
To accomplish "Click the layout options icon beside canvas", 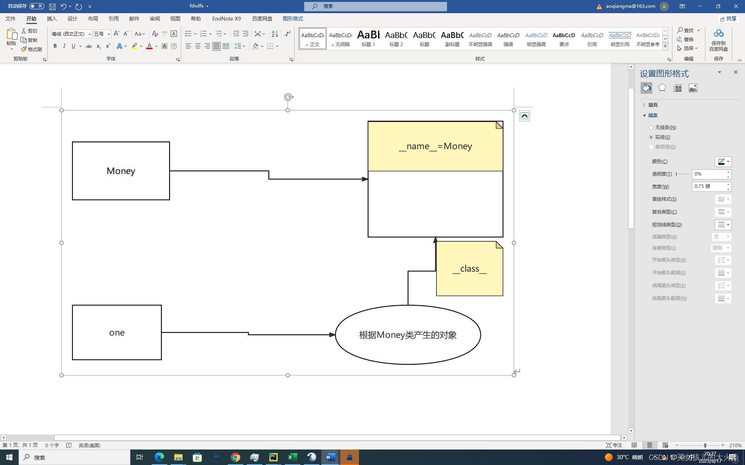I will 524,116.
